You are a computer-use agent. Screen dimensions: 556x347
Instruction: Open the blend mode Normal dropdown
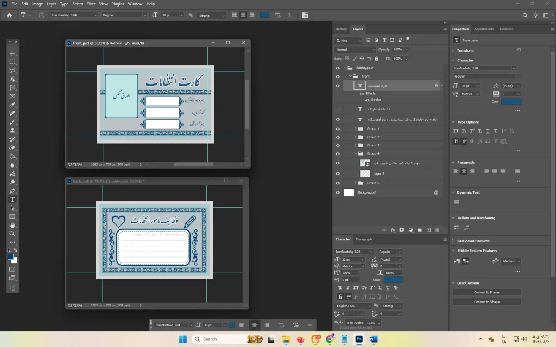355,49
